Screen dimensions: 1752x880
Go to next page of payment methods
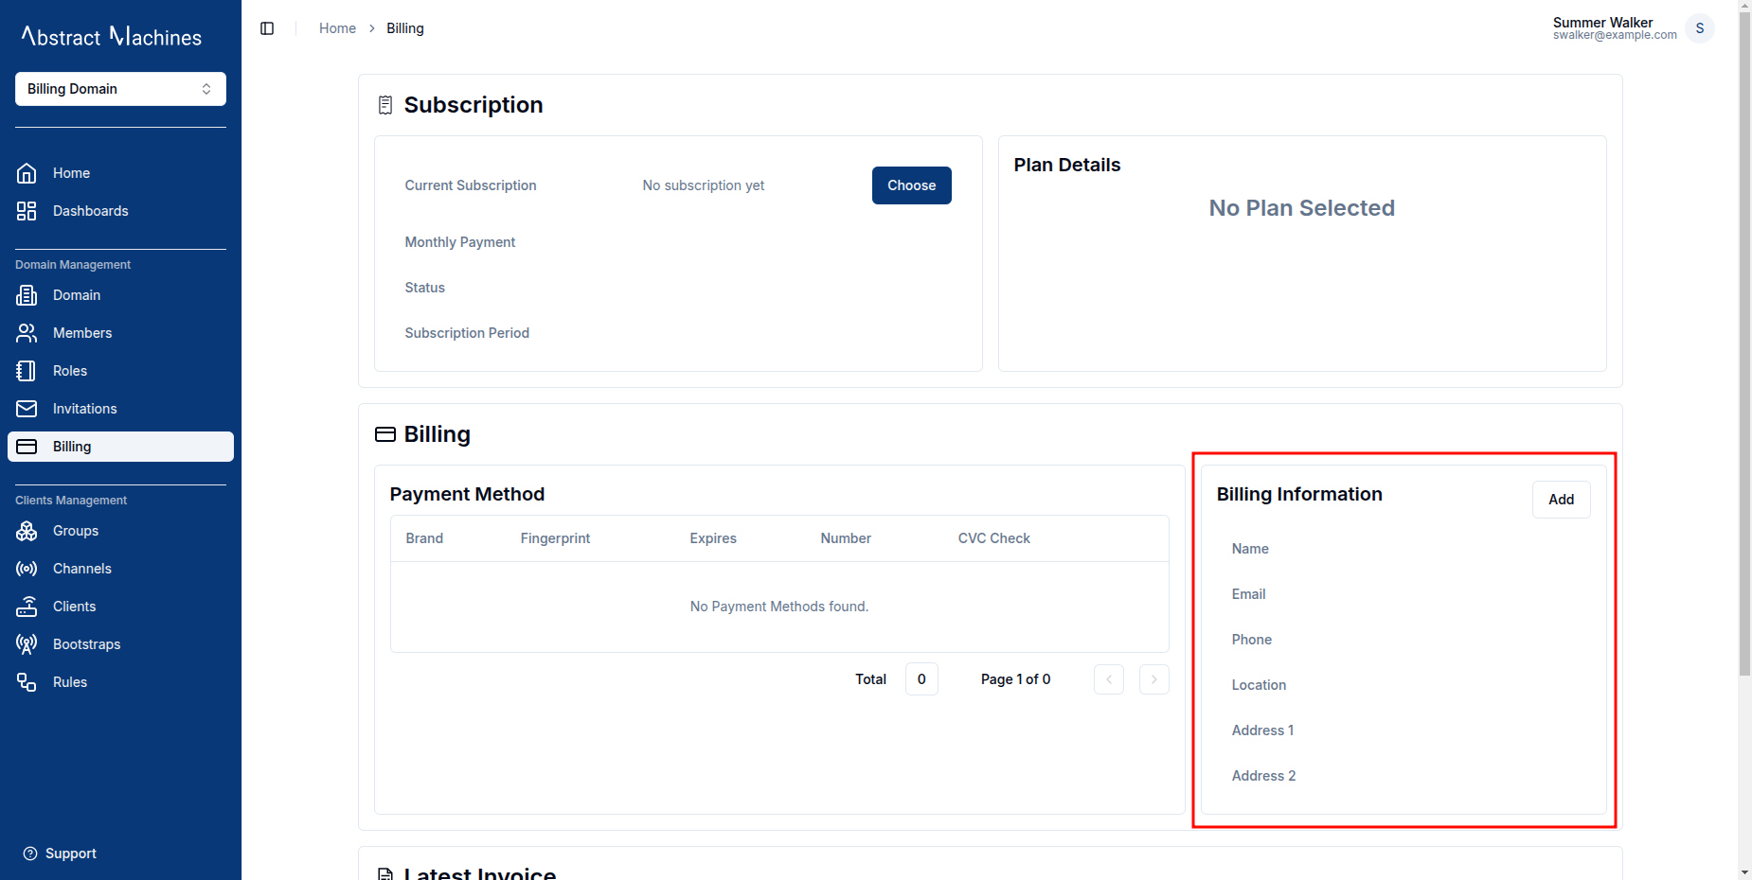(x=1154, y=679)
